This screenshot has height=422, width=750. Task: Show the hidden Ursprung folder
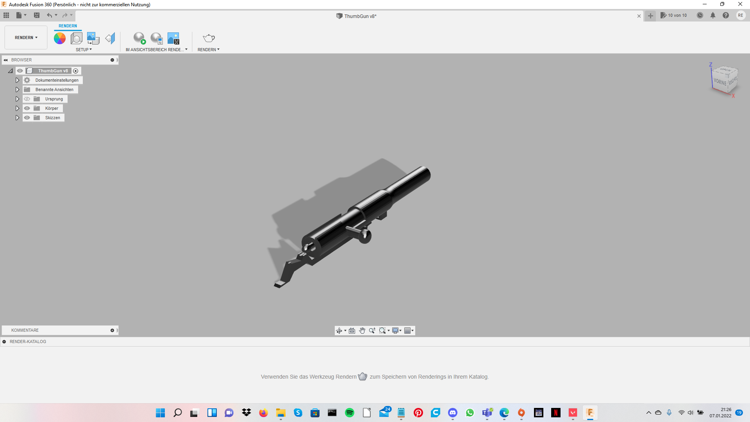[27, 99]
